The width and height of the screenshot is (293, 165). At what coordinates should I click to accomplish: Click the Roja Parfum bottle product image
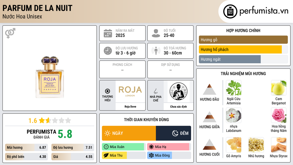[x=50, y=77]
